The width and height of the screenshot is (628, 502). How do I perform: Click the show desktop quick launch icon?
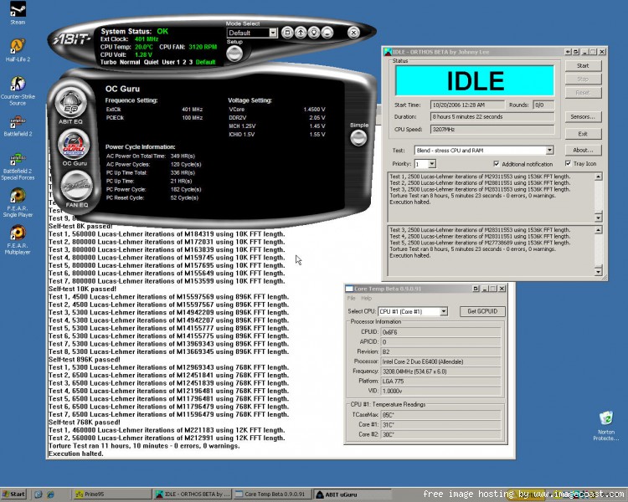coord(39,494)
